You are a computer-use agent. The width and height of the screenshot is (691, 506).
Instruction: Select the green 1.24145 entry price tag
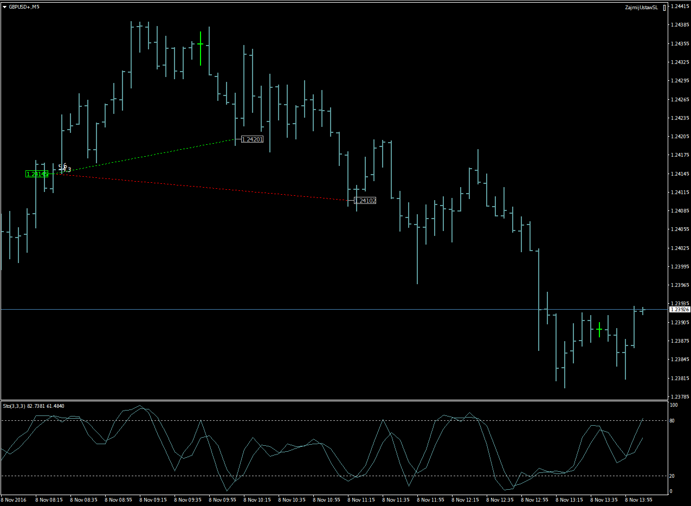pyautogui.click(x=37, y=174)
